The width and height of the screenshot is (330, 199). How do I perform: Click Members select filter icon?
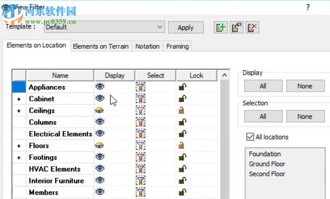[141, 192]
